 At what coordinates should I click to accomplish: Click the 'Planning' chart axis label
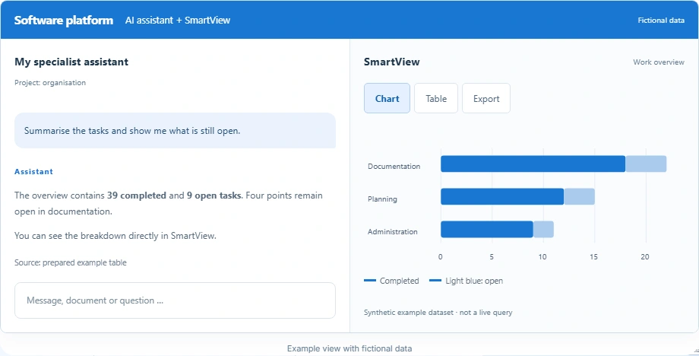pos(382,199)
